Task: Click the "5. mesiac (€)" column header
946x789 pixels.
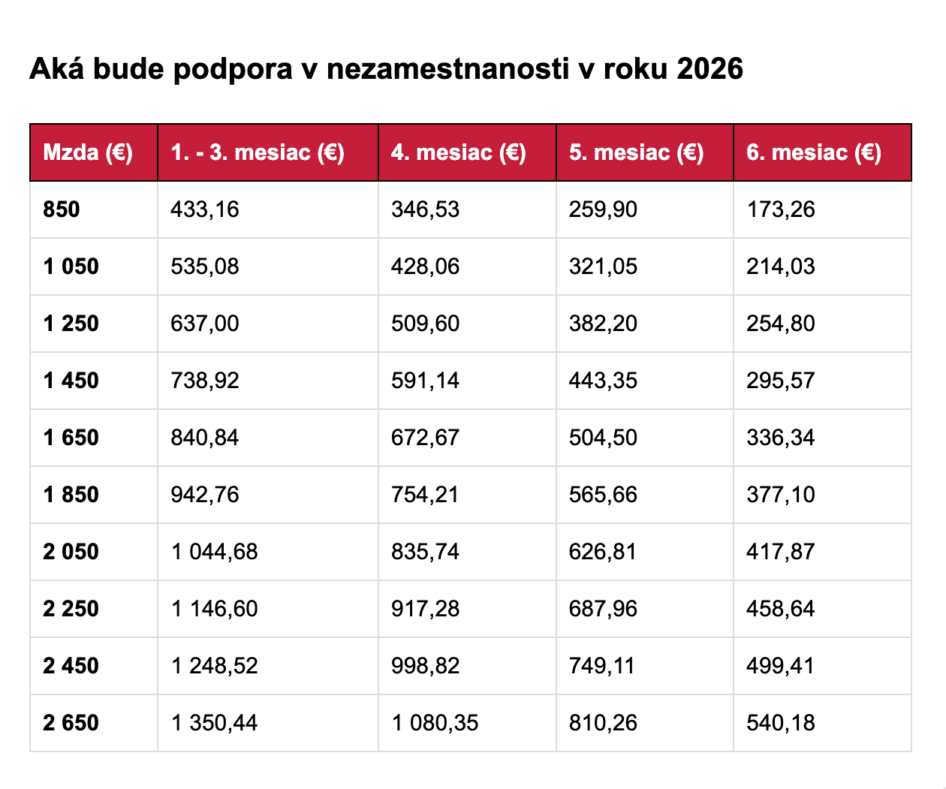Action: pos(636,152)
